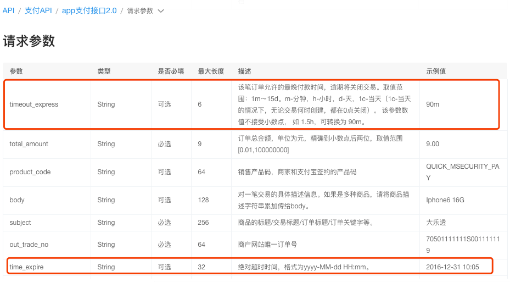Viewport: 510px width, 282px height.
Task: Click 必选 in the out_trade_no row
Action: 164,245
